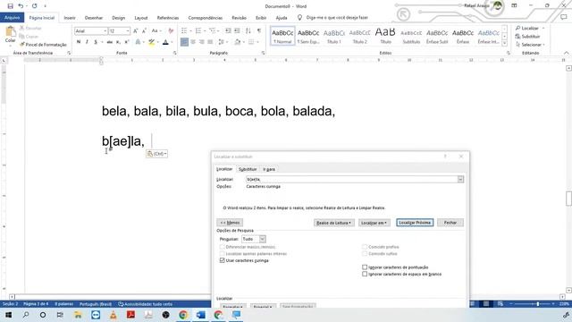This screenshot has width=572, height=322.
Task: Click Pincel de Formatação
Action: 43,45
